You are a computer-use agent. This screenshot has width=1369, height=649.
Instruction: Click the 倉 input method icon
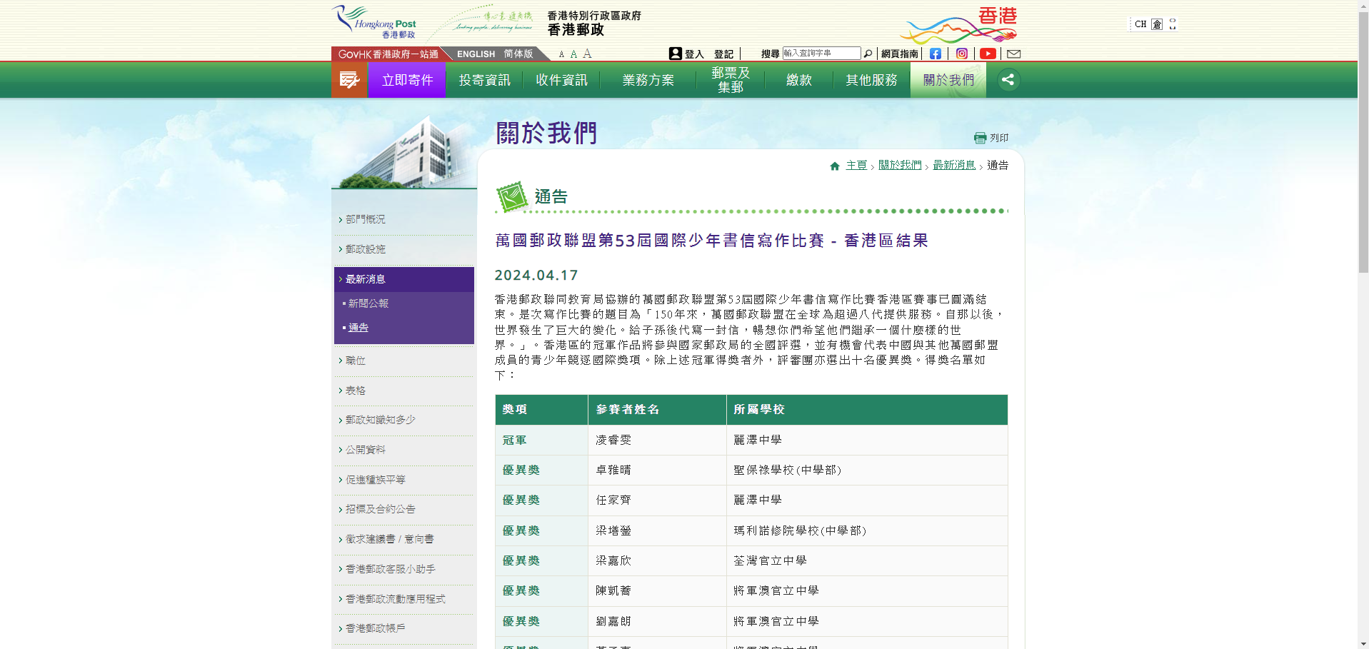point(1157,24)
